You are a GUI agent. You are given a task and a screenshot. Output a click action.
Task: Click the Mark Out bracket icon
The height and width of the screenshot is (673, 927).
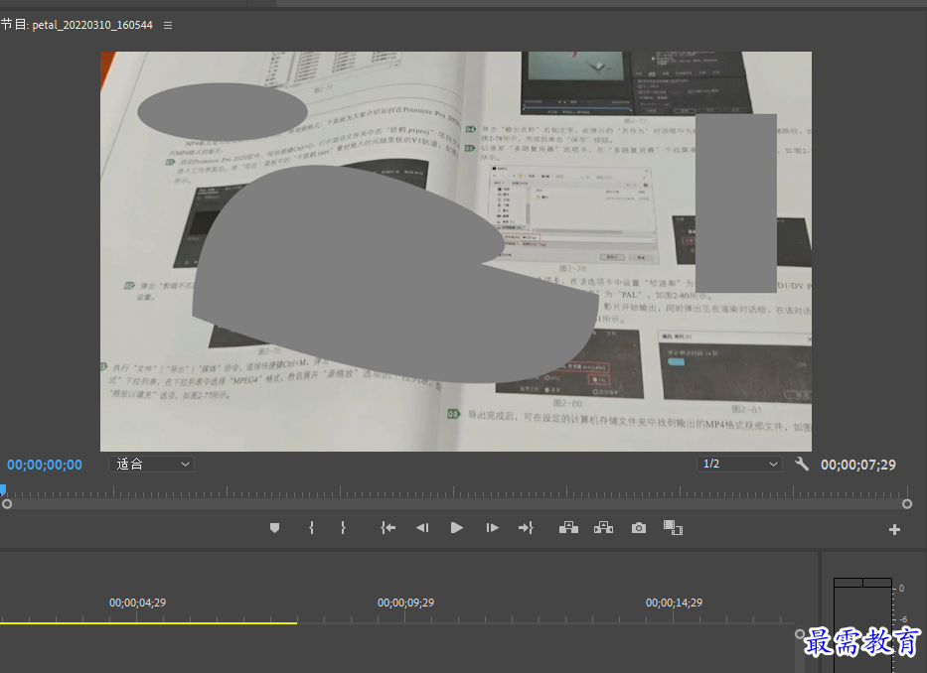(343, 528)
